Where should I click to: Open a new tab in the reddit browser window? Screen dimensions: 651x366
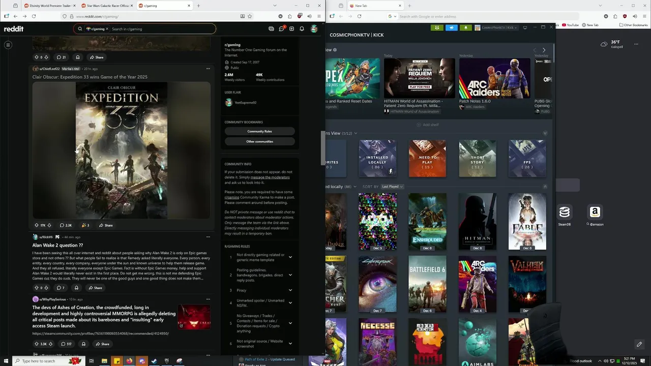pos(198,6)
